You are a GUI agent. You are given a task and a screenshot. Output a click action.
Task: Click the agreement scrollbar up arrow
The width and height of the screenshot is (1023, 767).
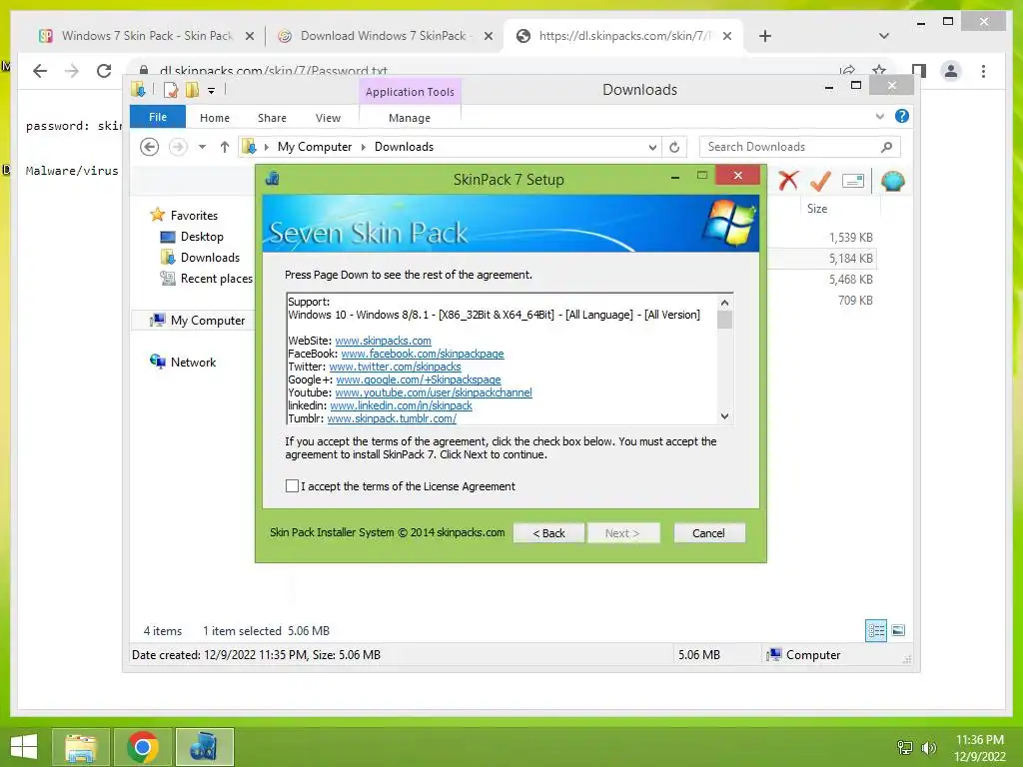724,303
